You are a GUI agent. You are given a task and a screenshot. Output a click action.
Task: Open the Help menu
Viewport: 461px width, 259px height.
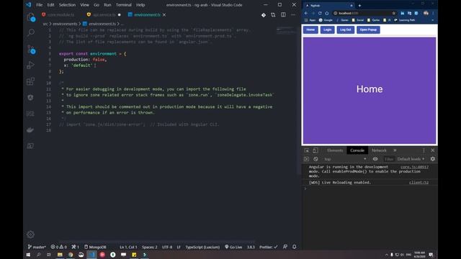[140, 5]
